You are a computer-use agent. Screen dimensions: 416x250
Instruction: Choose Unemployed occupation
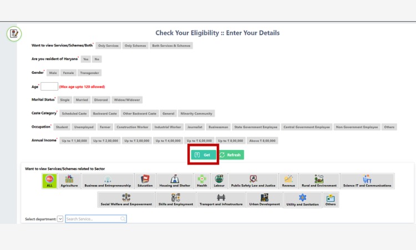[84, 127]
